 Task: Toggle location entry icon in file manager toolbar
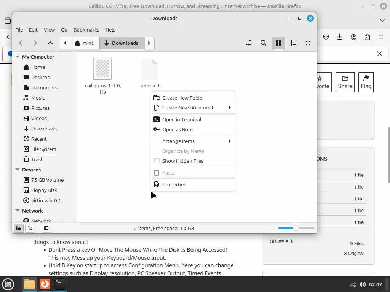248,43
